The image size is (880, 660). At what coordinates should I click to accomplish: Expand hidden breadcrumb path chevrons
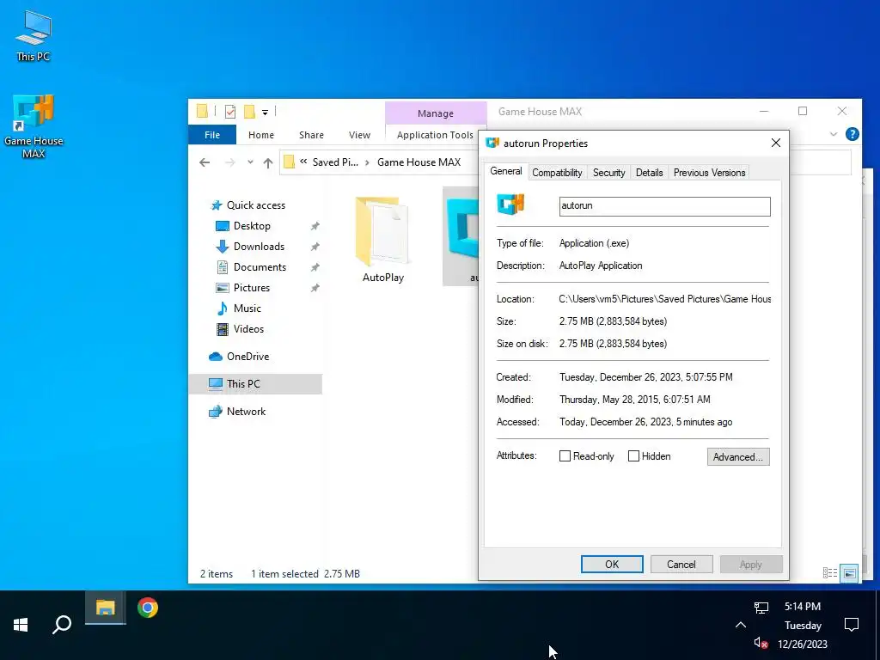(303, 162)
